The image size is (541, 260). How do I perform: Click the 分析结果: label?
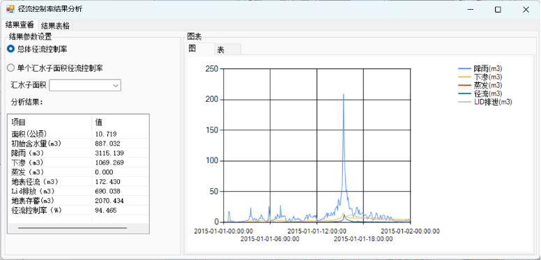(x=26, y=102)
